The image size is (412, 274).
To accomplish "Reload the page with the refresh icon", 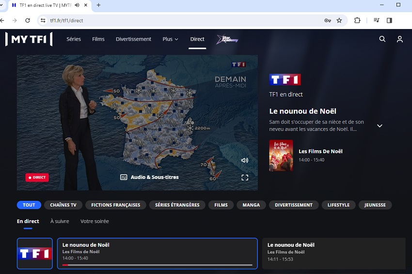I will click(28, 20).
